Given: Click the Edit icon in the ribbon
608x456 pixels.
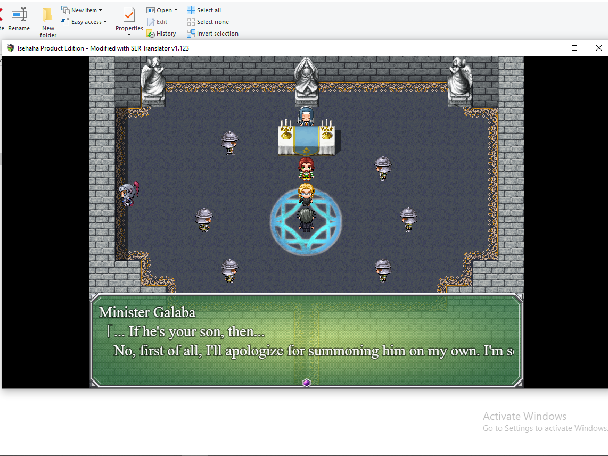Looking at the screenshot, I should (x=151, y=22).
